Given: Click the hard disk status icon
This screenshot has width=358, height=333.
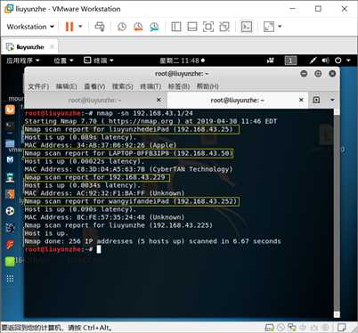Looking at the screenshot, I should pyautogui.click(x=269, y=328).
